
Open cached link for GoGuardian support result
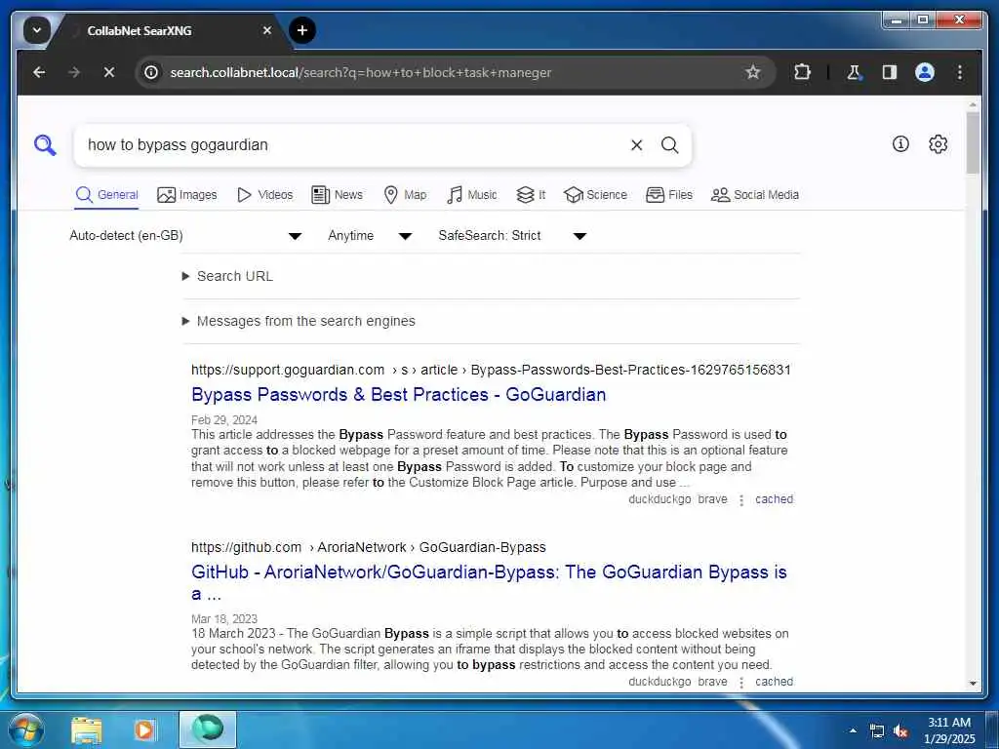click(774, 499)
